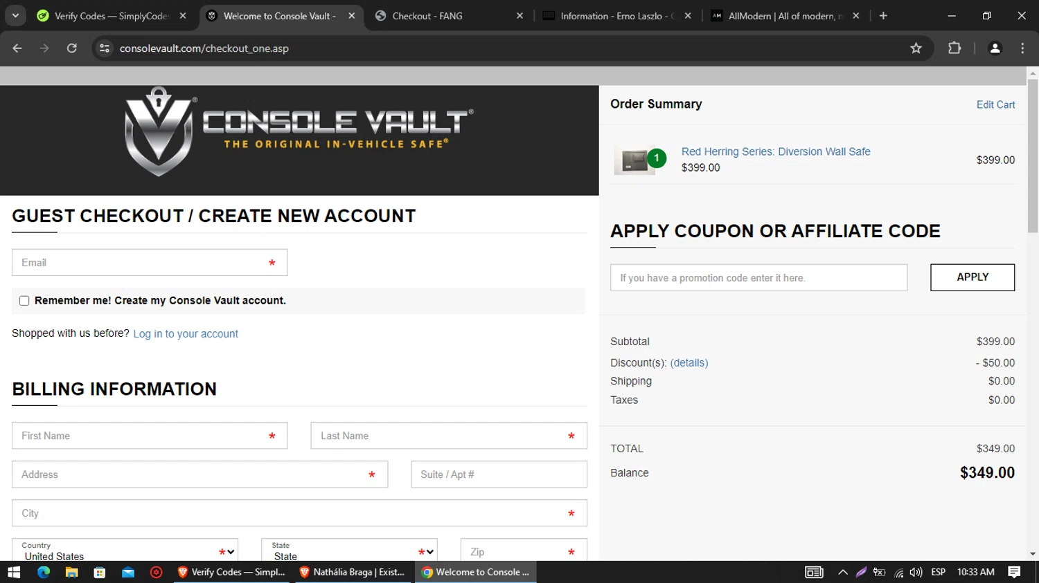The width and height of the screenshot is (1039, 583).
Task: Switch to Nathália Braga Brave window
Action: (x=354, y=572)
